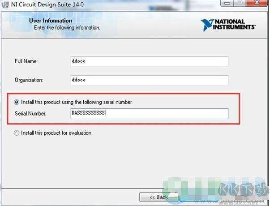Screen dimensions: 270x206
Task: Minimize the installer window
Action: (x=227, y=3)
